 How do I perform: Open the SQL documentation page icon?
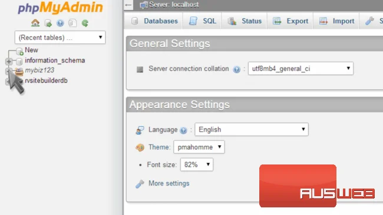tap(72, 23)
